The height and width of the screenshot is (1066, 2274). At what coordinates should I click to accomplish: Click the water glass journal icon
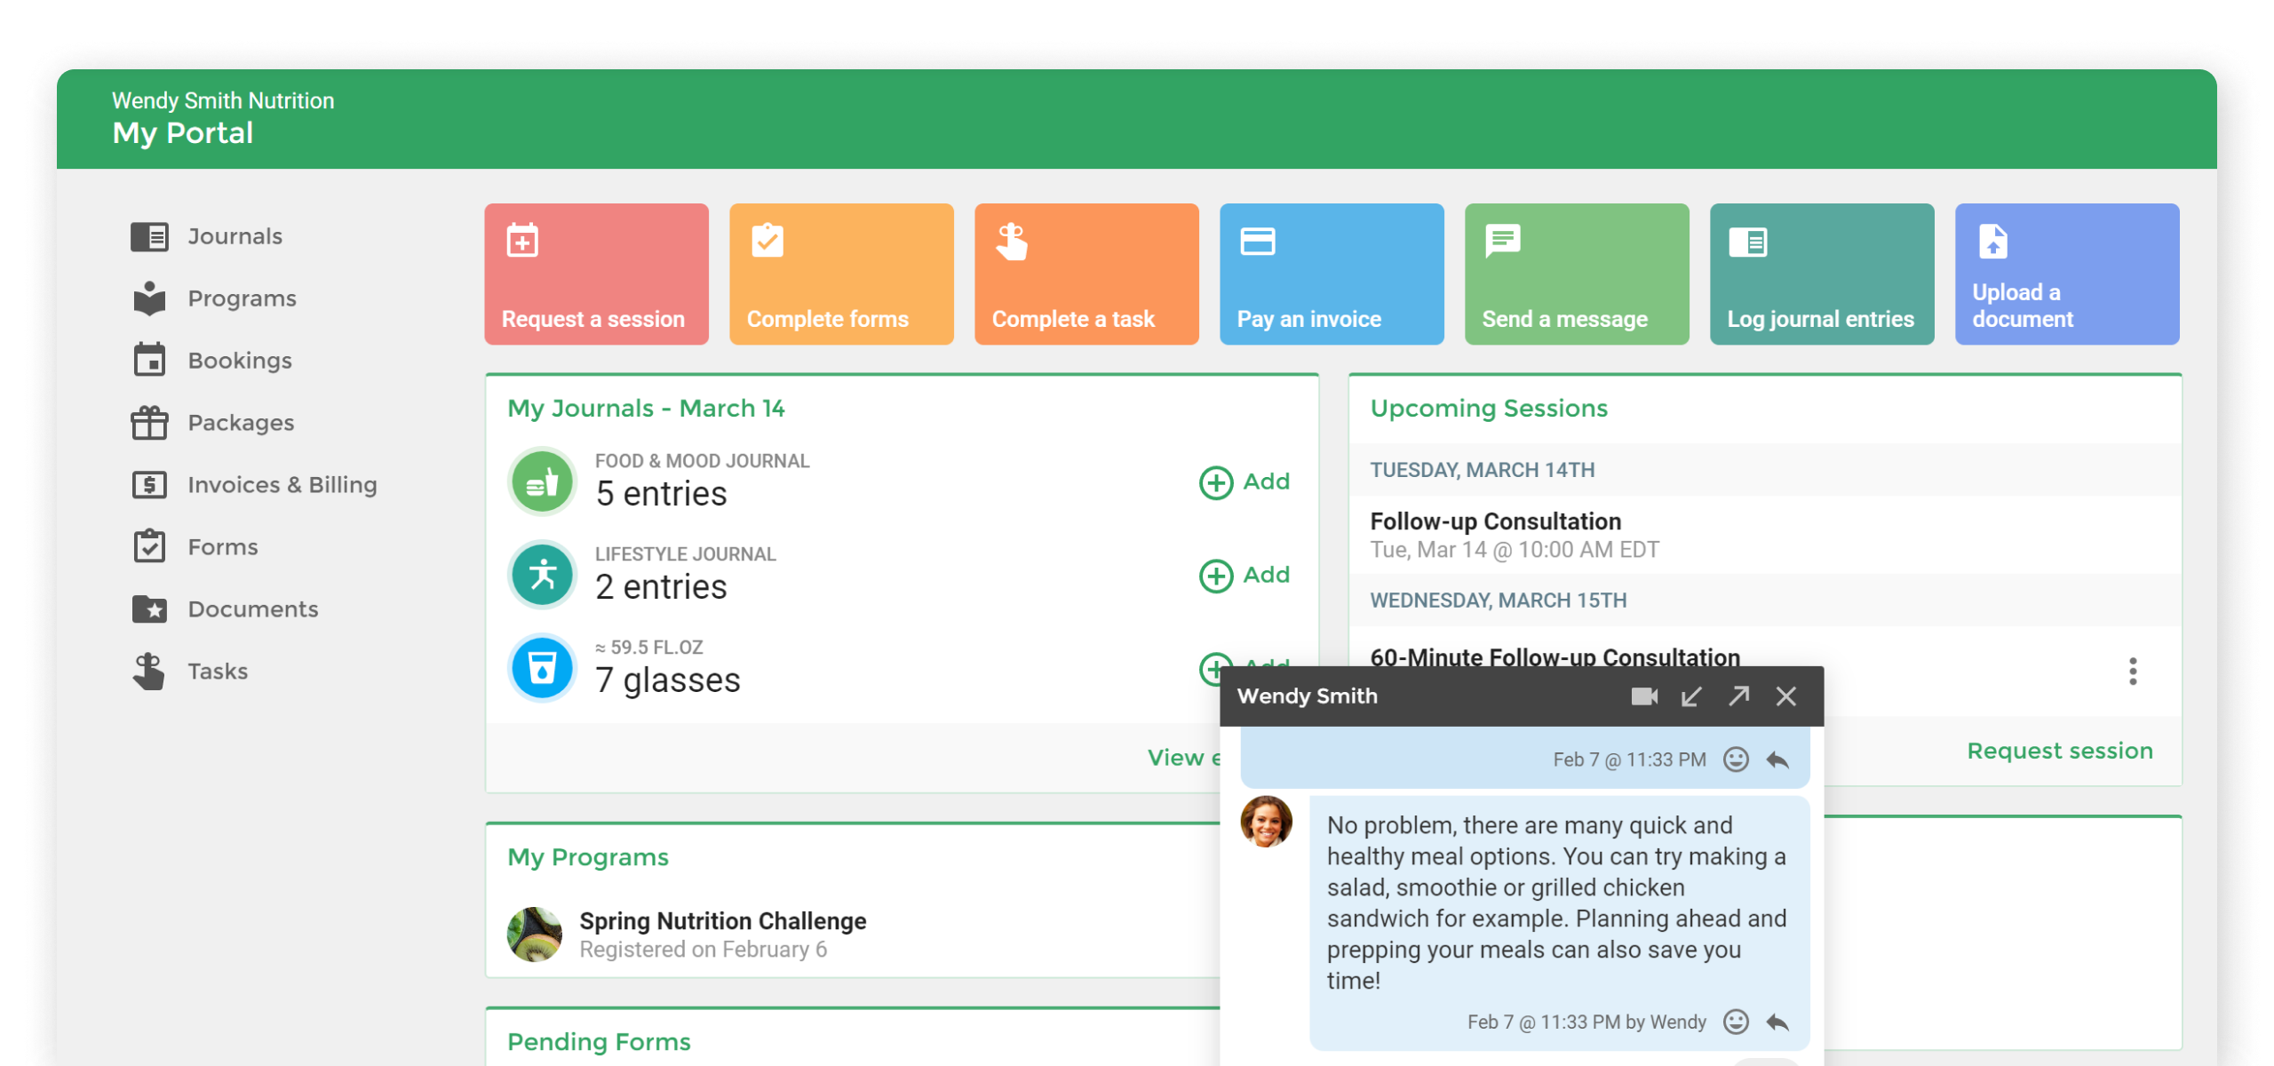tap(542, 667)
